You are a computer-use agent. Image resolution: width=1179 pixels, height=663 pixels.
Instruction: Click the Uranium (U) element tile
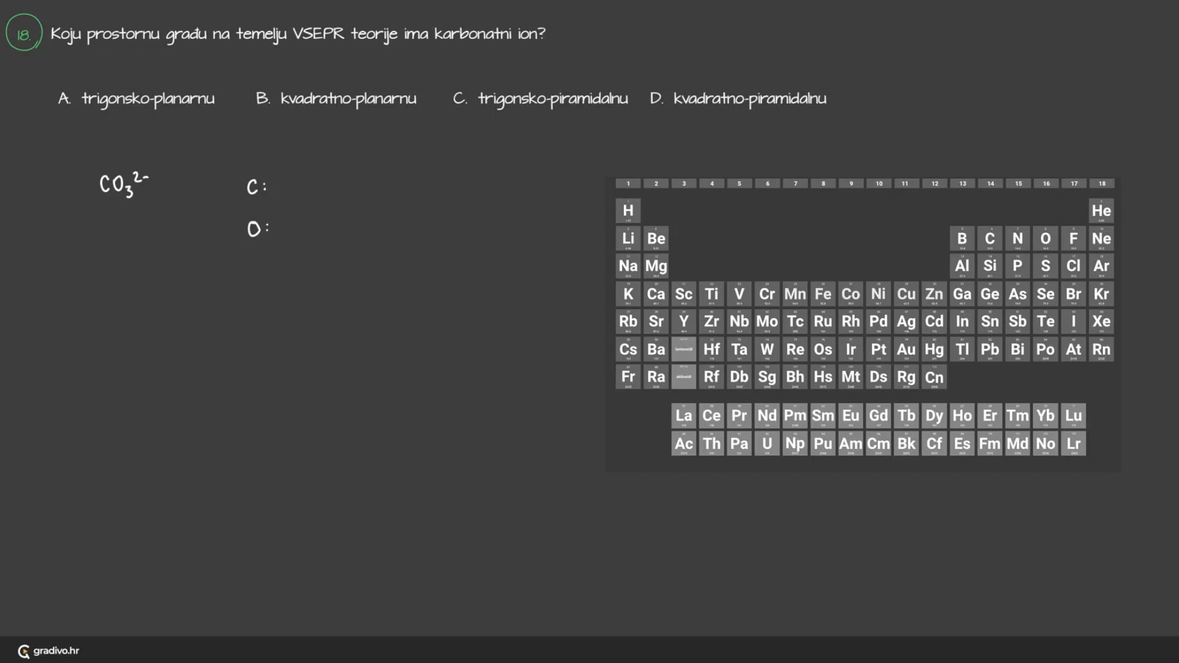click(x=767, y=443)
